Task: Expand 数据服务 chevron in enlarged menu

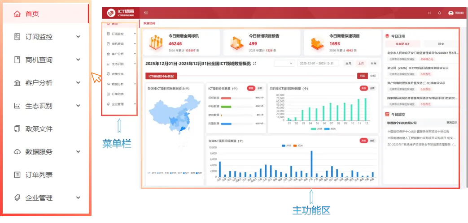Action: click(x=78, y=152)
